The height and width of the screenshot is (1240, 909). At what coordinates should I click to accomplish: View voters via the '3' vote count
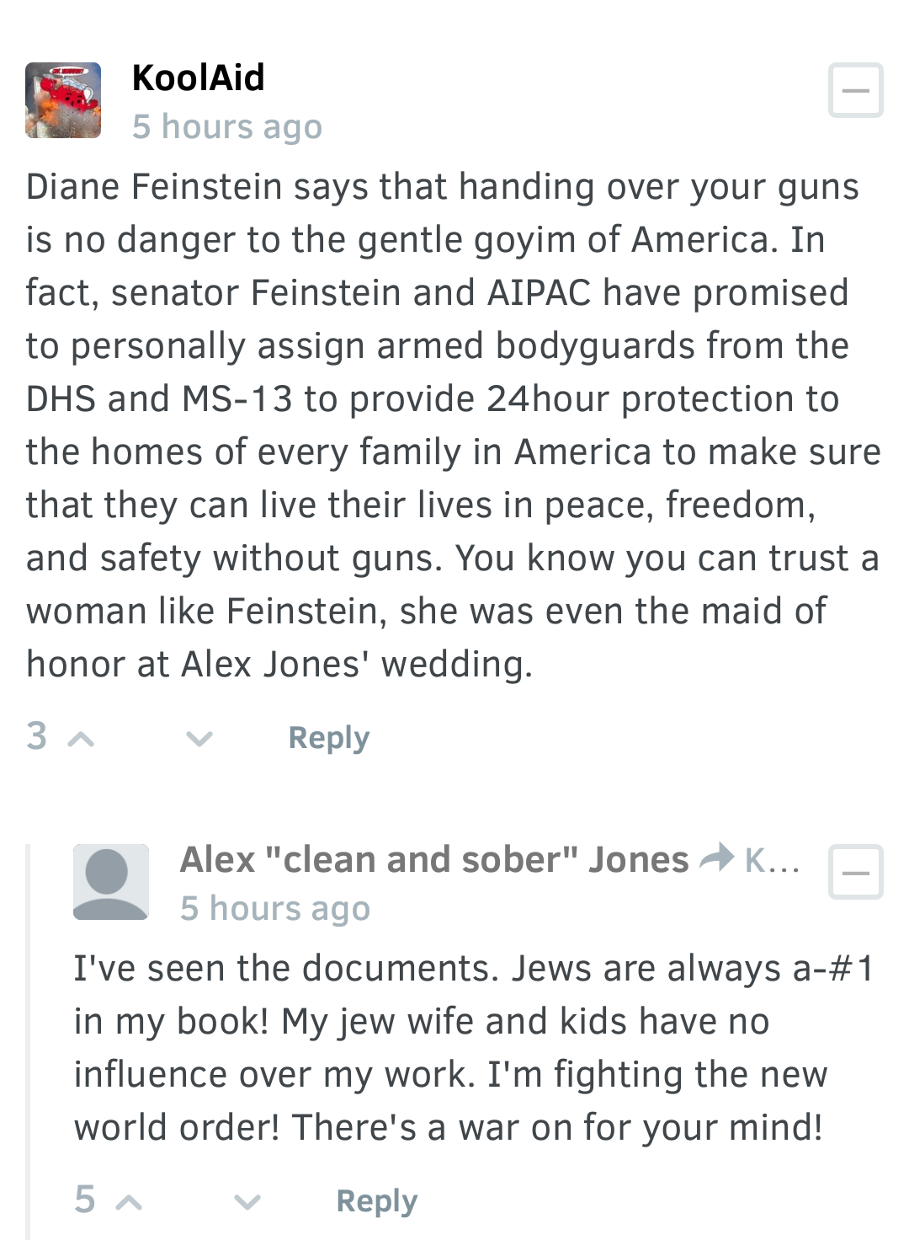pos(36,735)
